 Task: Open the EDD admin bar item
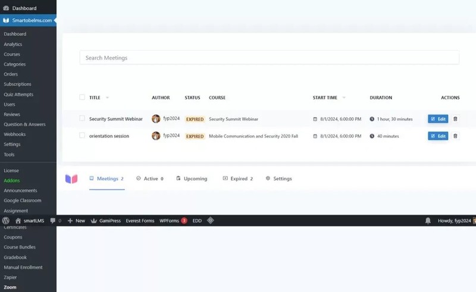tap(197, 221)
